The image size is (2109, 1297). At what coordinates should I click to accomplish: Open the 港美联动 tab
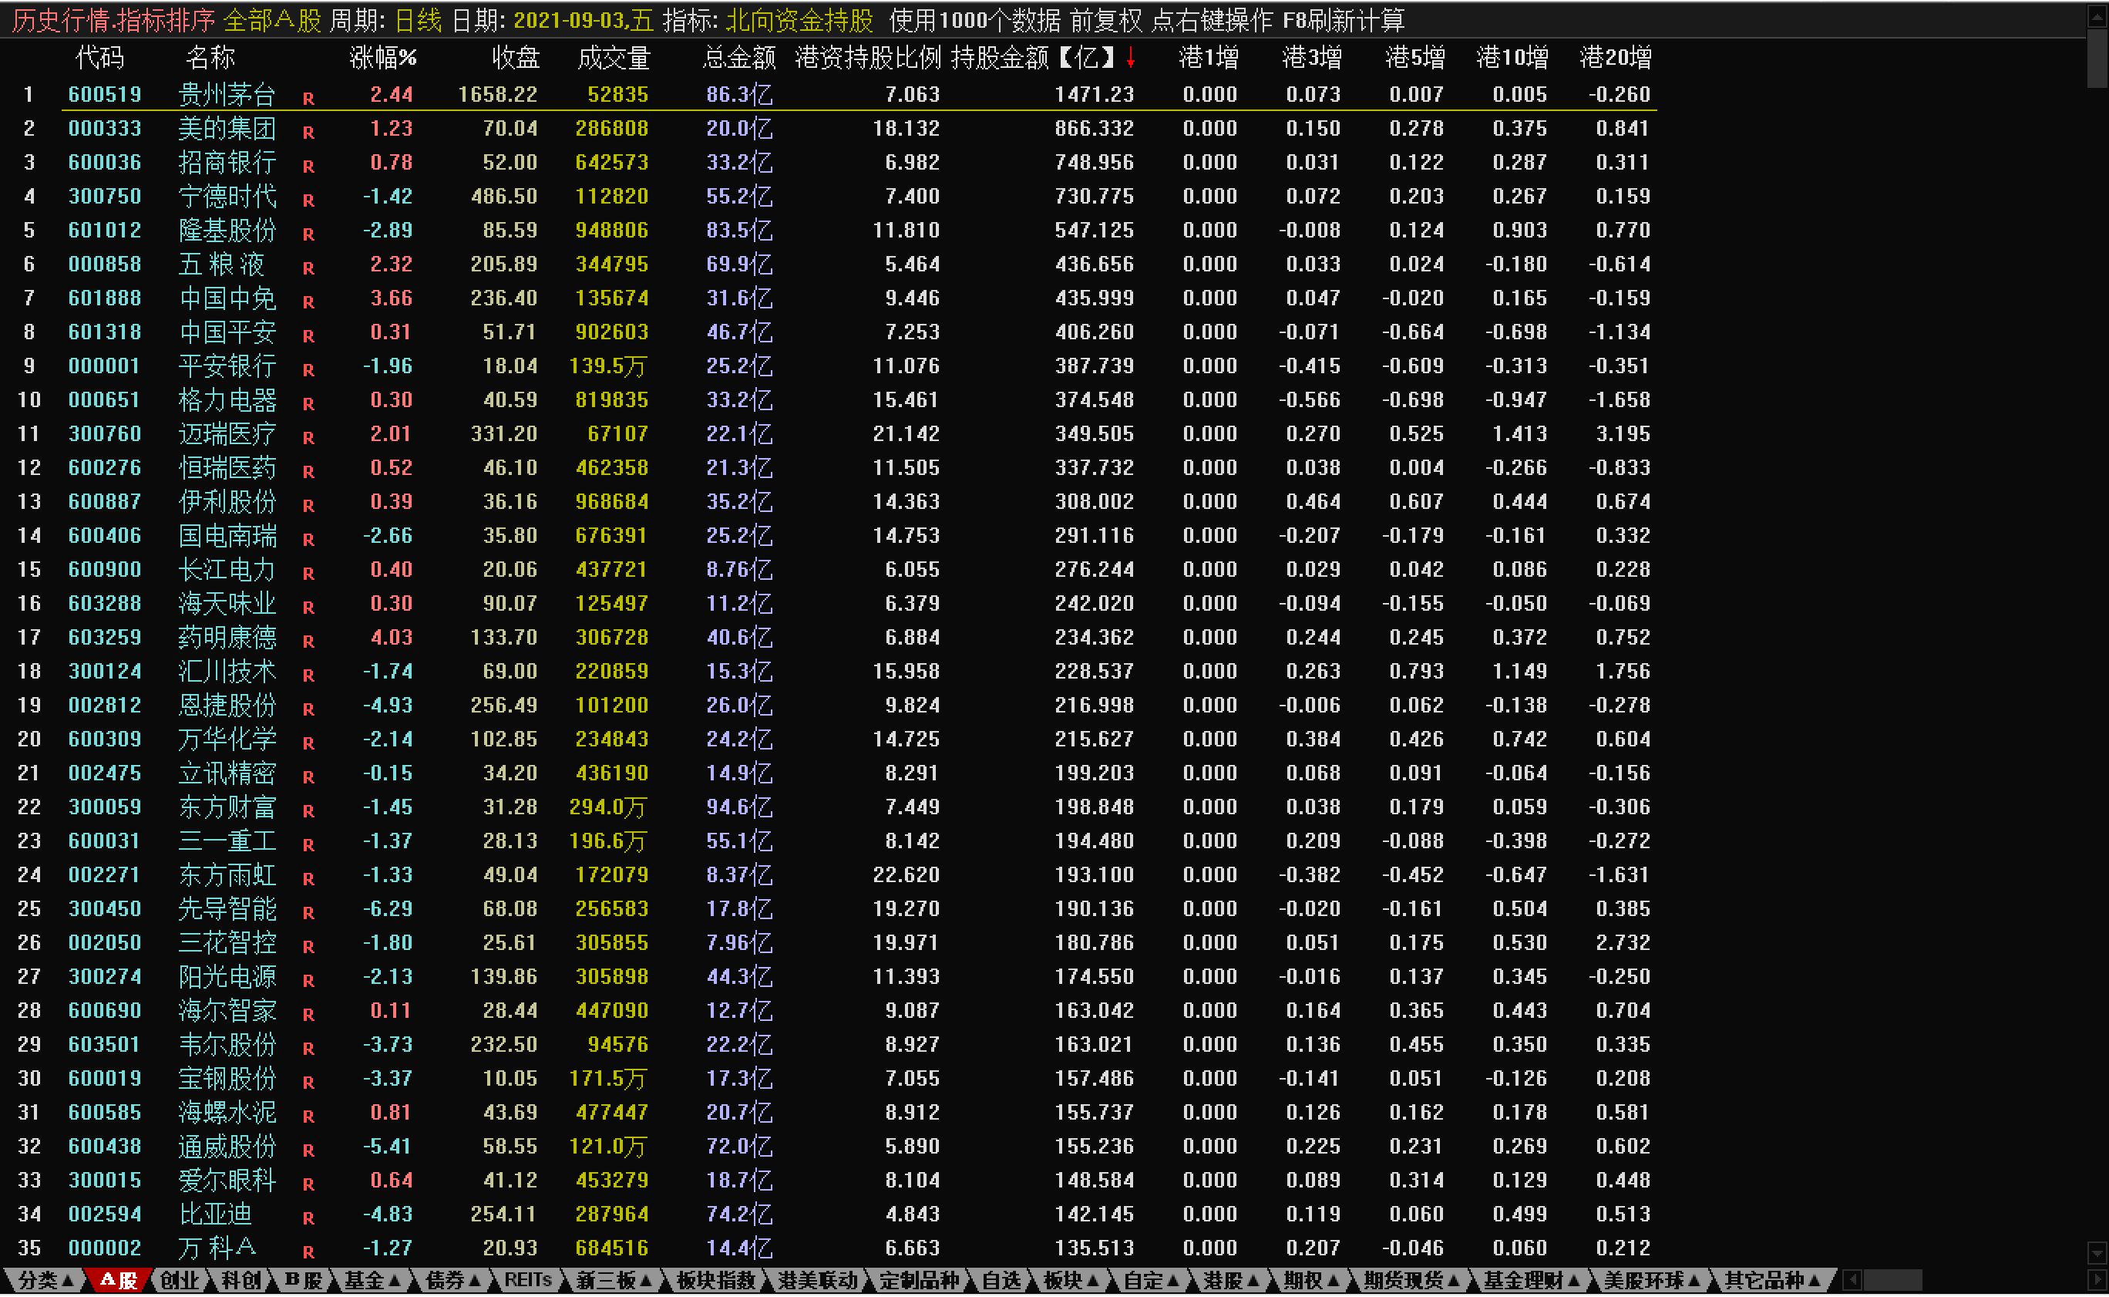click(817, 1280)
